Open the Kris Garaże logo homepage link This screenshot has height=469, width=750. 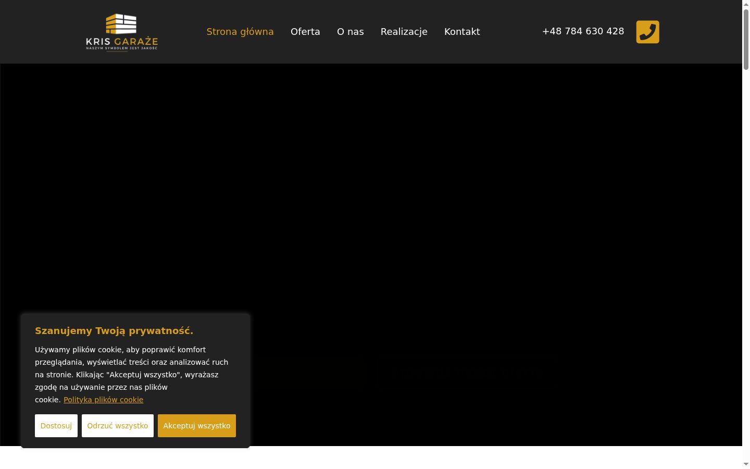(122, 32)
